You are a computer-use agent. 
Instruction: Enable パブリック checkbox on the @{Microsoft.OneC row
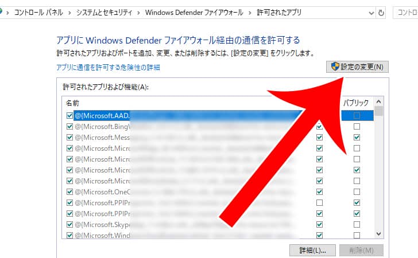(x=357, y=191)
